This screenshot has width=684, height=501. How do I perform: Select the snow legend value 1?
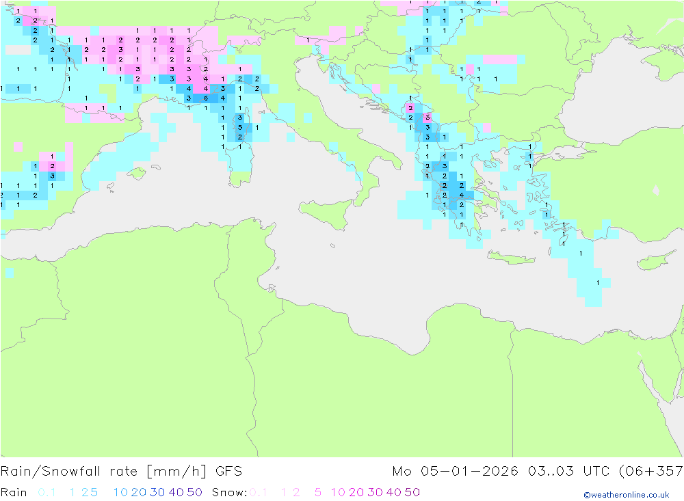[284, 492]
